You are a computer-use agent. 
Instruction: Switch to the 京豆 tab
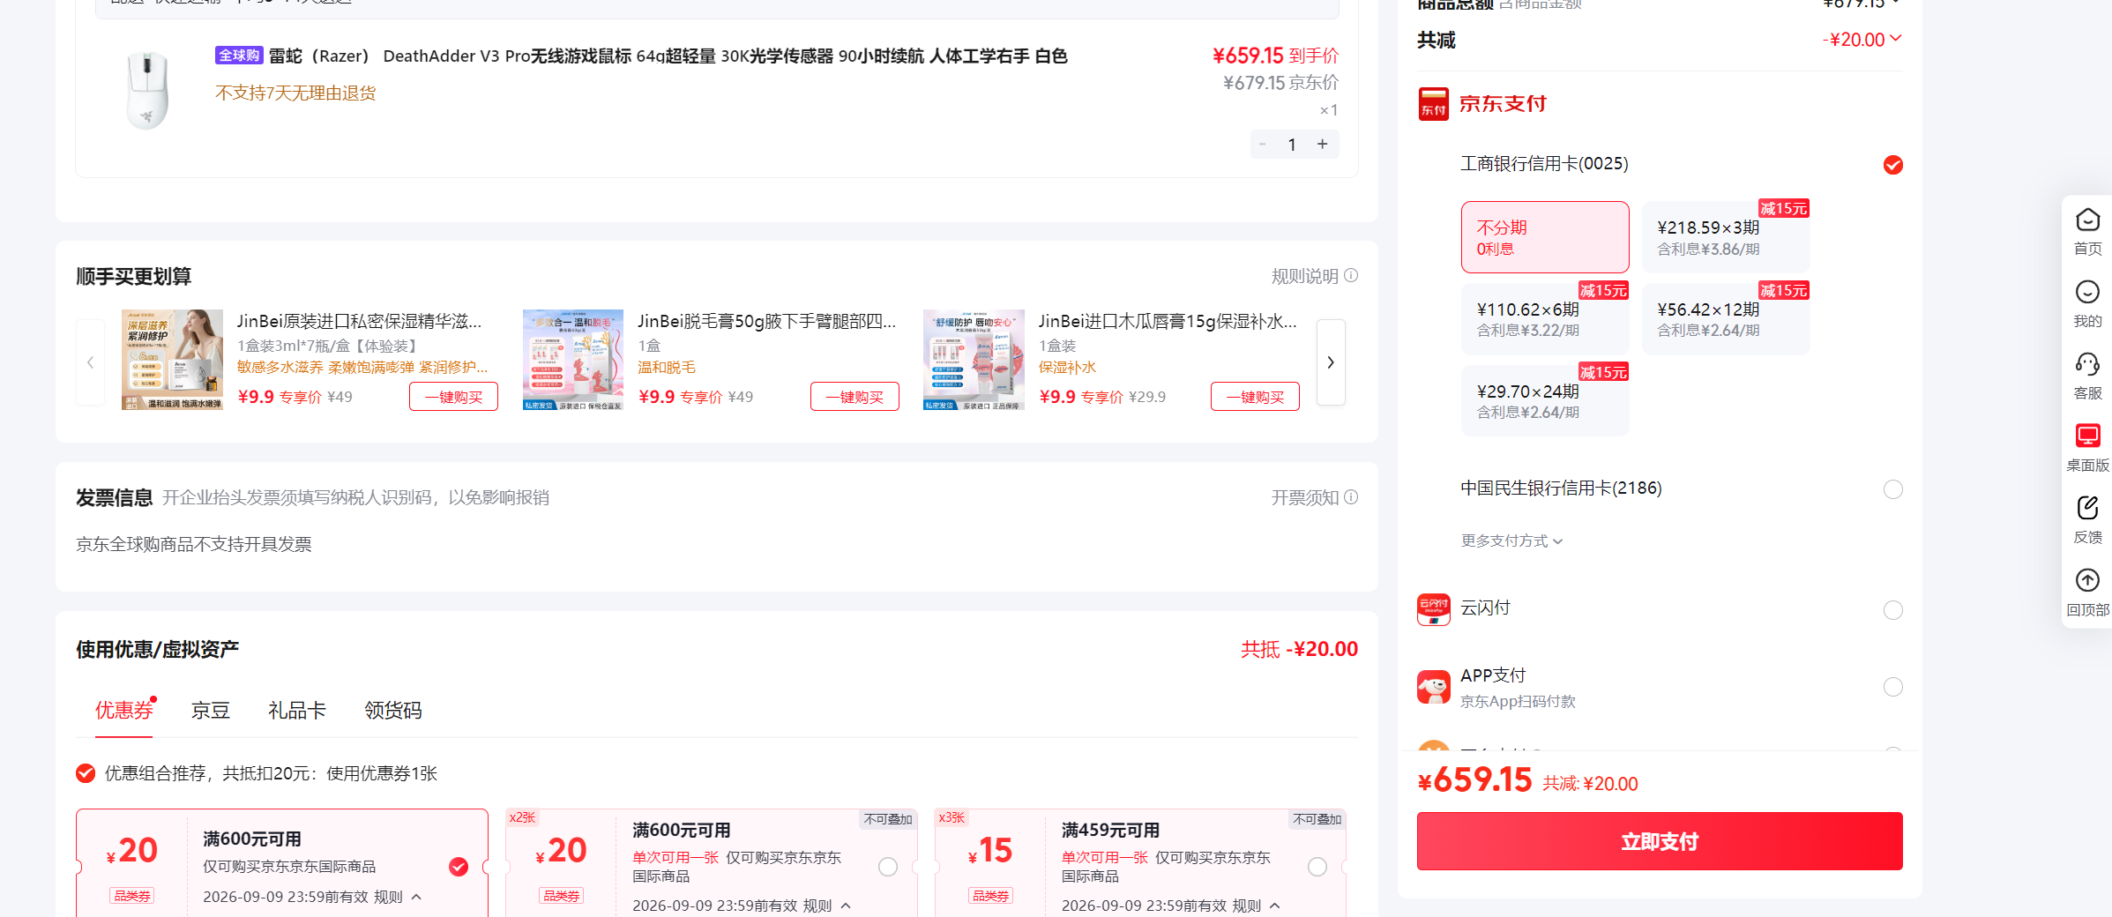point(211,711)
